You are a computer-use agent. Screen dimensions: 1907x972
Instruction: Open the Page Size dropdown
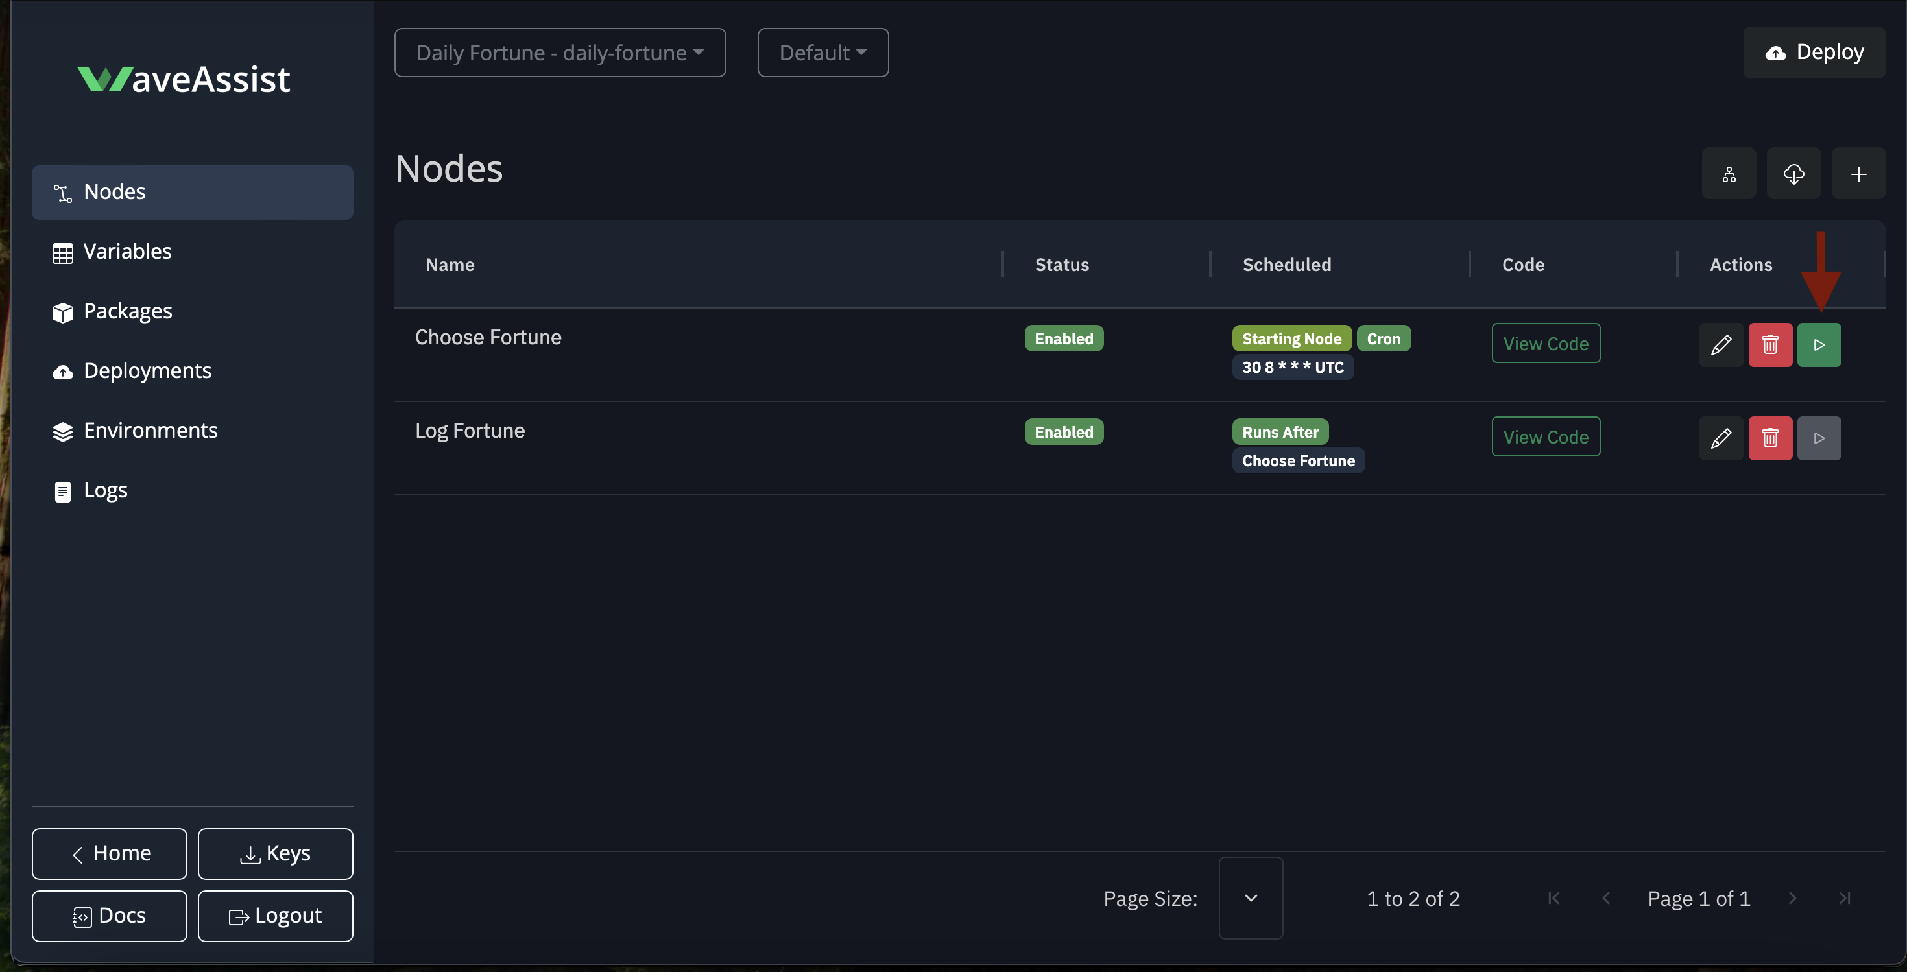[1250, 897]
